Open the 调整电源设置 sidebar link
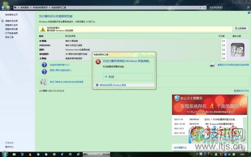 (x=11, y=29)
